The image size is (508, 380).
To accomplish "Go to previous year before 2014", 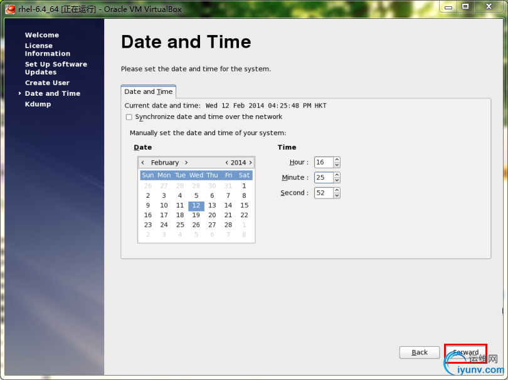I will tap(226, 162).
